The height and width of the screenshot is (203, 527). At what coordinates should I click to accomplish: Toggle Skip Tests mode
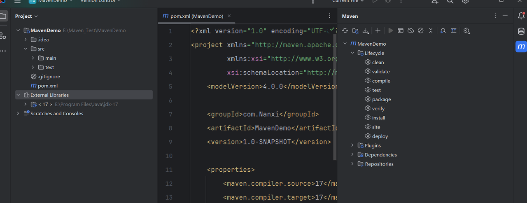[x=420, y=30]
